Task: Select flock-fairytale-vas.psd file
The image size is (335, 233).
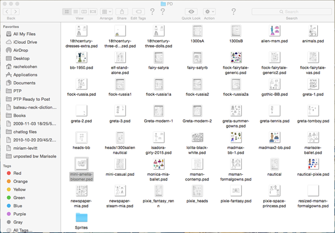Action: tap(313, 63)
